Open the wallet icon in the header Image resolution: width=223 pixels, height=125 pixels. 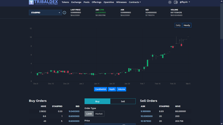(x=176, y=2)
